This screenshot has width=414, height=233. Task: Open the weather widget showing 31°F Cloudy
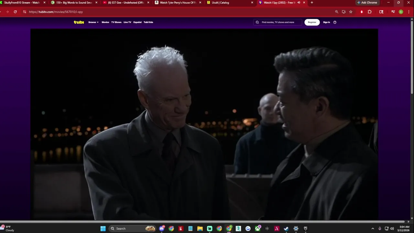8,228
